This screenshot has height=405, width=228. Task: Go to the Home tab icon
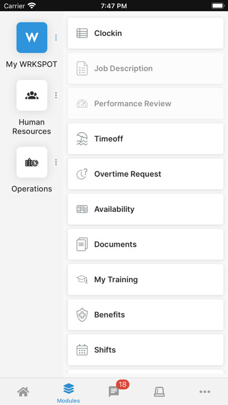pyautogui.click(x=23, y=392)
